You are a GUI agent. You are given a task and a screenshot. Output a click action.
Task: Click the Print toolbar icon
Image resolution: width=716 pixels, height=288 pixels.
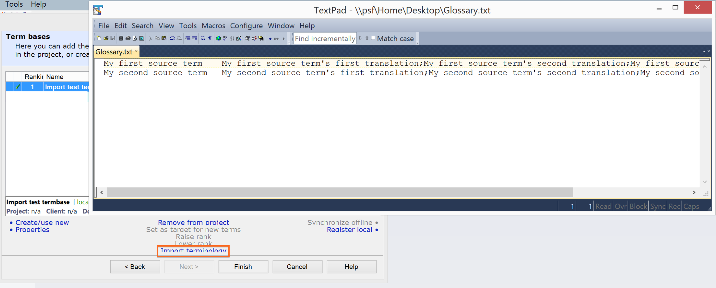128,38
